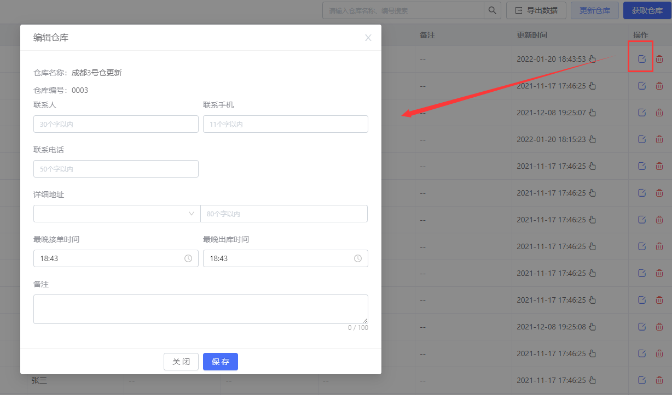Edit the row updated 2022-01-20 18:15:23

point(642,139)
